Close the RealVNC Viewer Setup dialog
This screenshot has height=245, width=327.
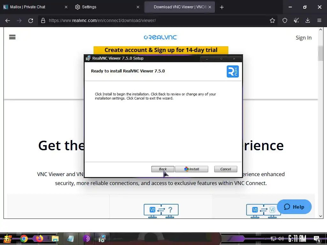click(x=234, y=59)
